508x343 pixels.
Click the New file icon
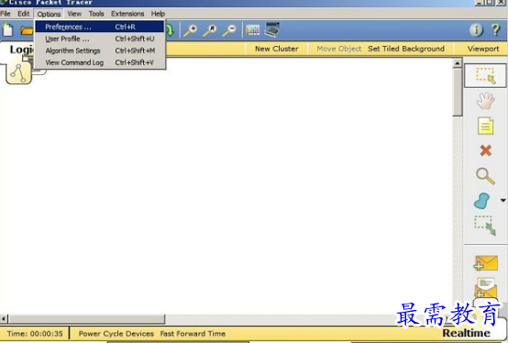[7, 30]
